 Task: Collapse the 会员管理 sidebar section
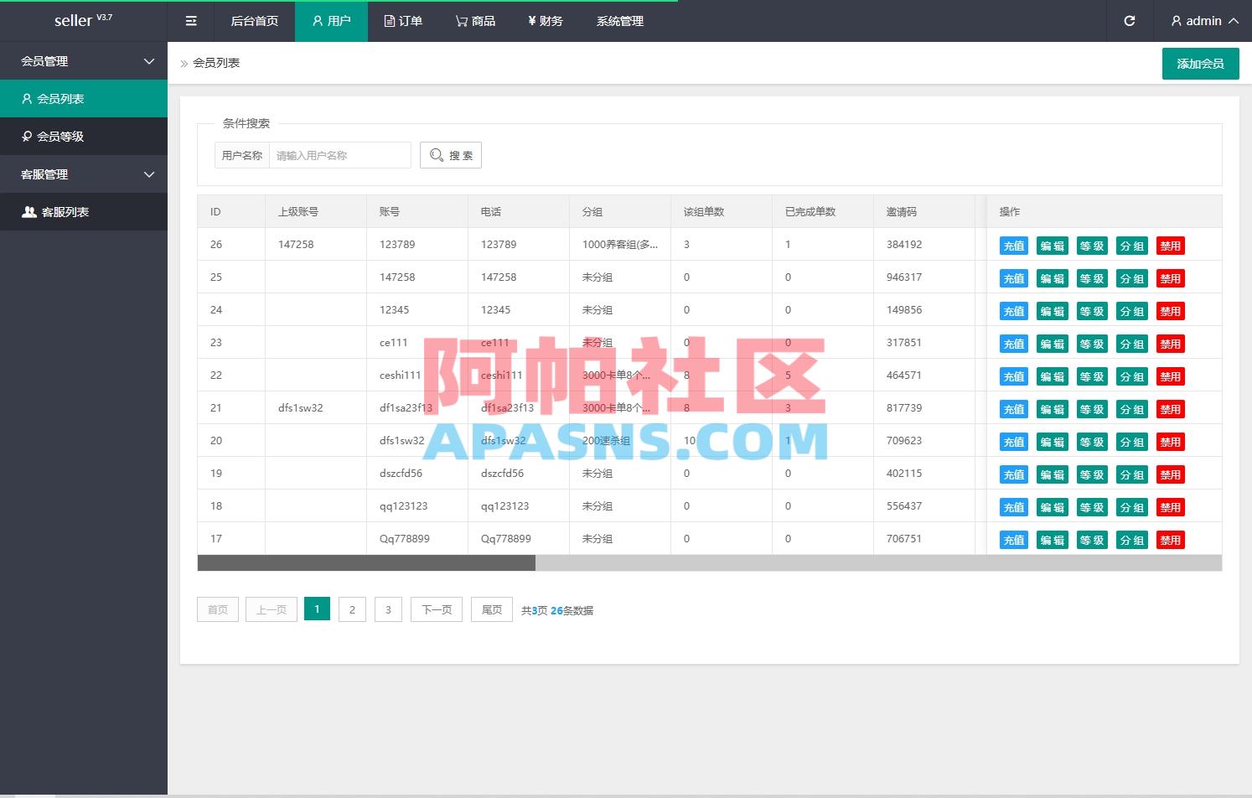tap(84, 60)
